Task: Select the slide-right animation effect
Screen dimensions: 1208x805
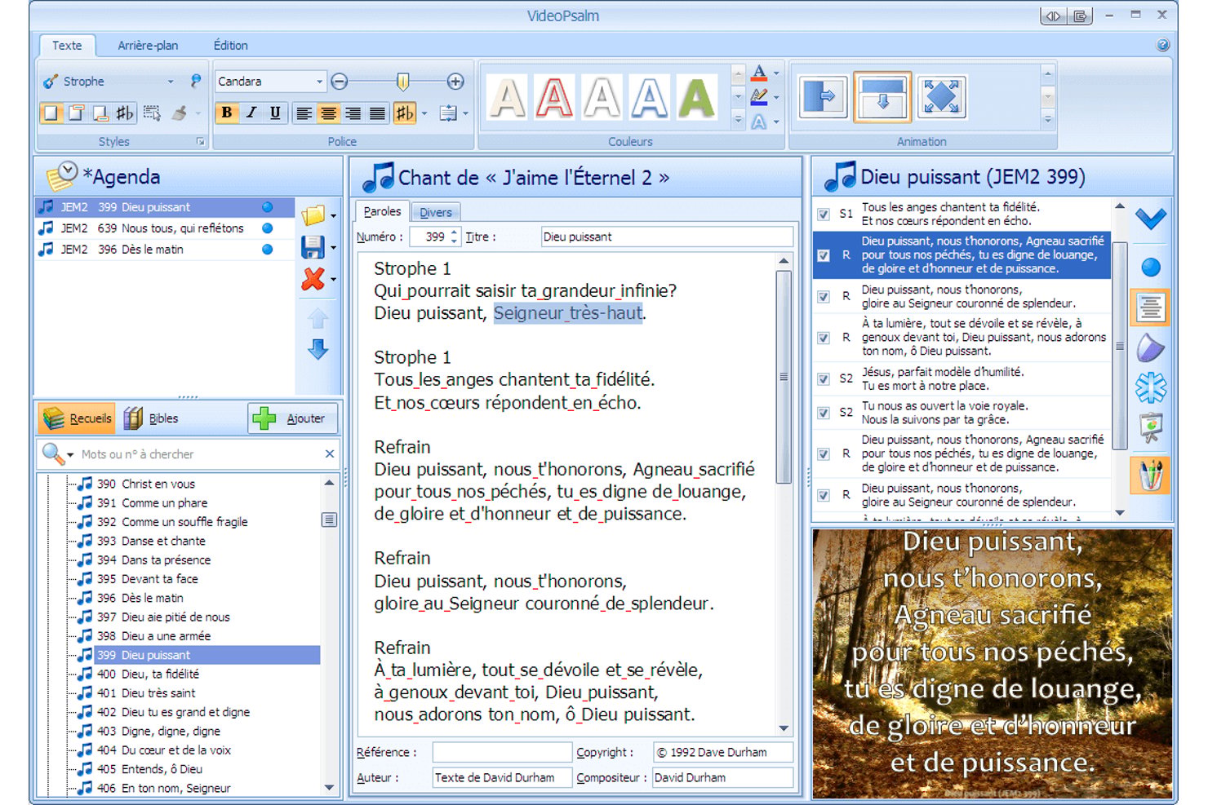Action: pyautogui.click(x=823, y=97)
